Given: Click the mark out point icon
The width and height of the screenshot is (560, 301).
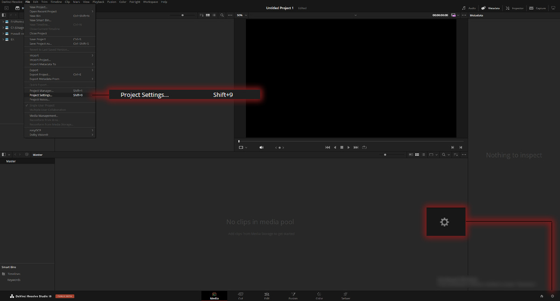Looking at the screenshot, I should [x=462, y=147].
